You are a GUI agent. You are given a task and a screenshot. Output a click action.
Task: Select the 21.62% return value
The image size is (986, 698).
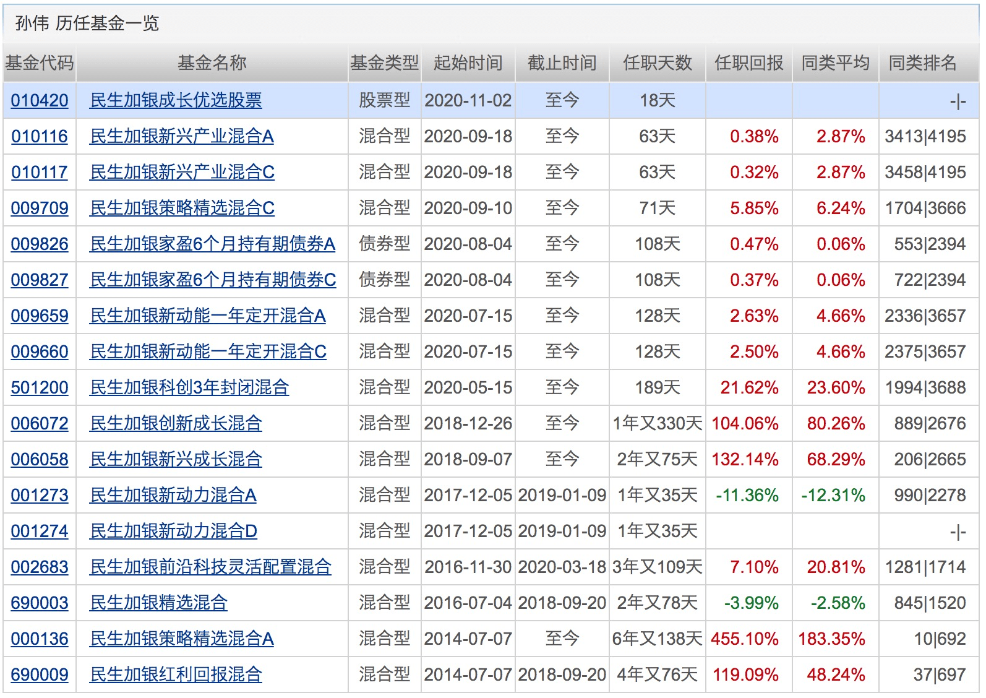point(749,387)
